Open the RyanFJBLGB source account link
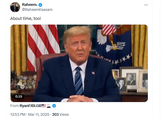This screenshot has width=163, height=119. click(x=30, y=106)
